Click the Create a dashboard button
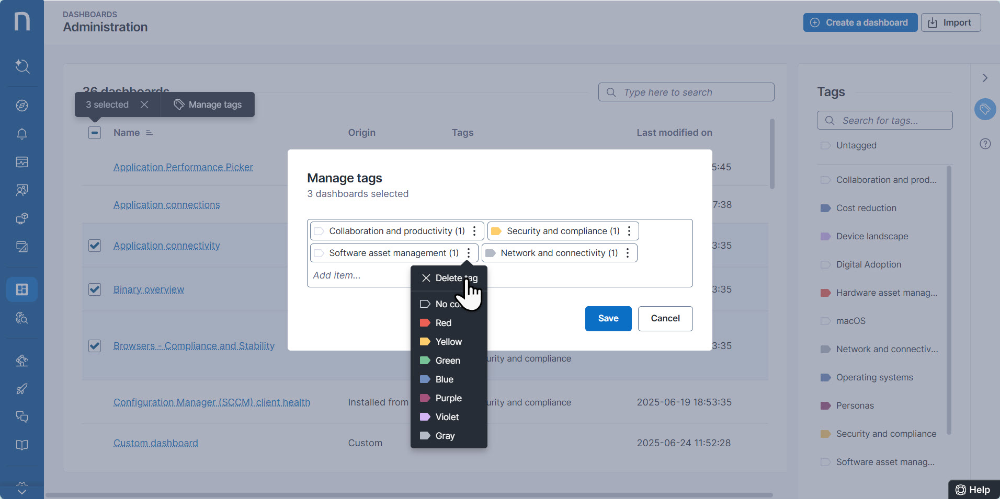This screenshot has height=499, width=1000. click(859, 22)
